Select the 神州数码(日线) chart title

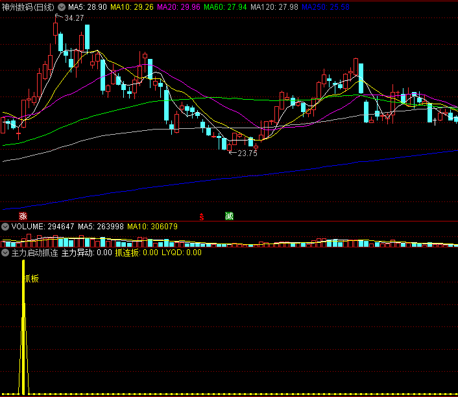29,7
